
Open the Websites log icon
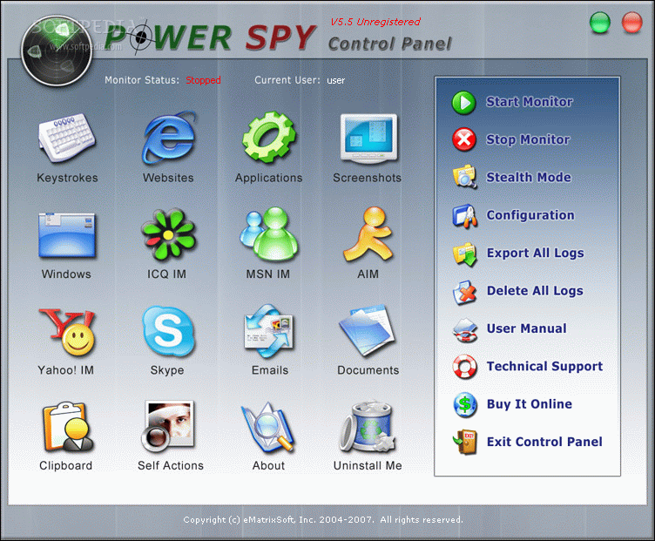pos(169,138)
